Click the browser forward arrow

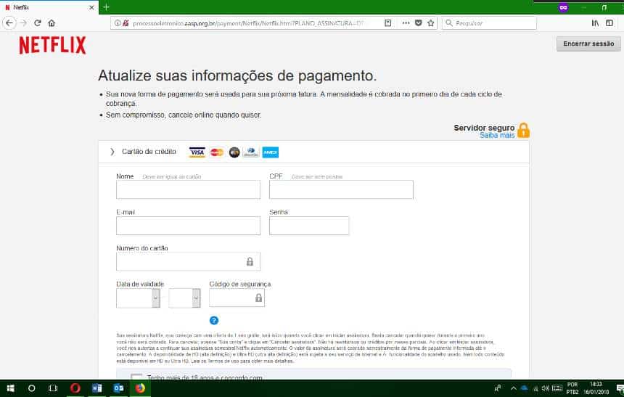tap(23, 23)
